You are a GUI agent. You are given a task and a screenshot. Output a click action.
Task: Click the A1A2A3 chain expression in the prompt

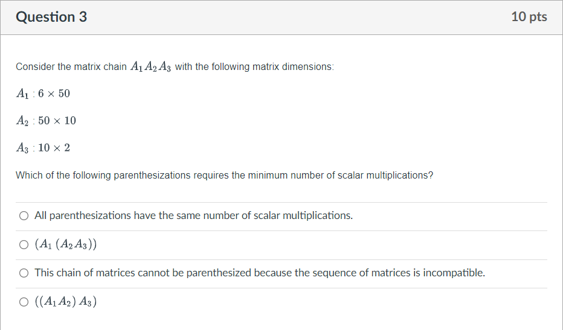click(x=151, y=67)
